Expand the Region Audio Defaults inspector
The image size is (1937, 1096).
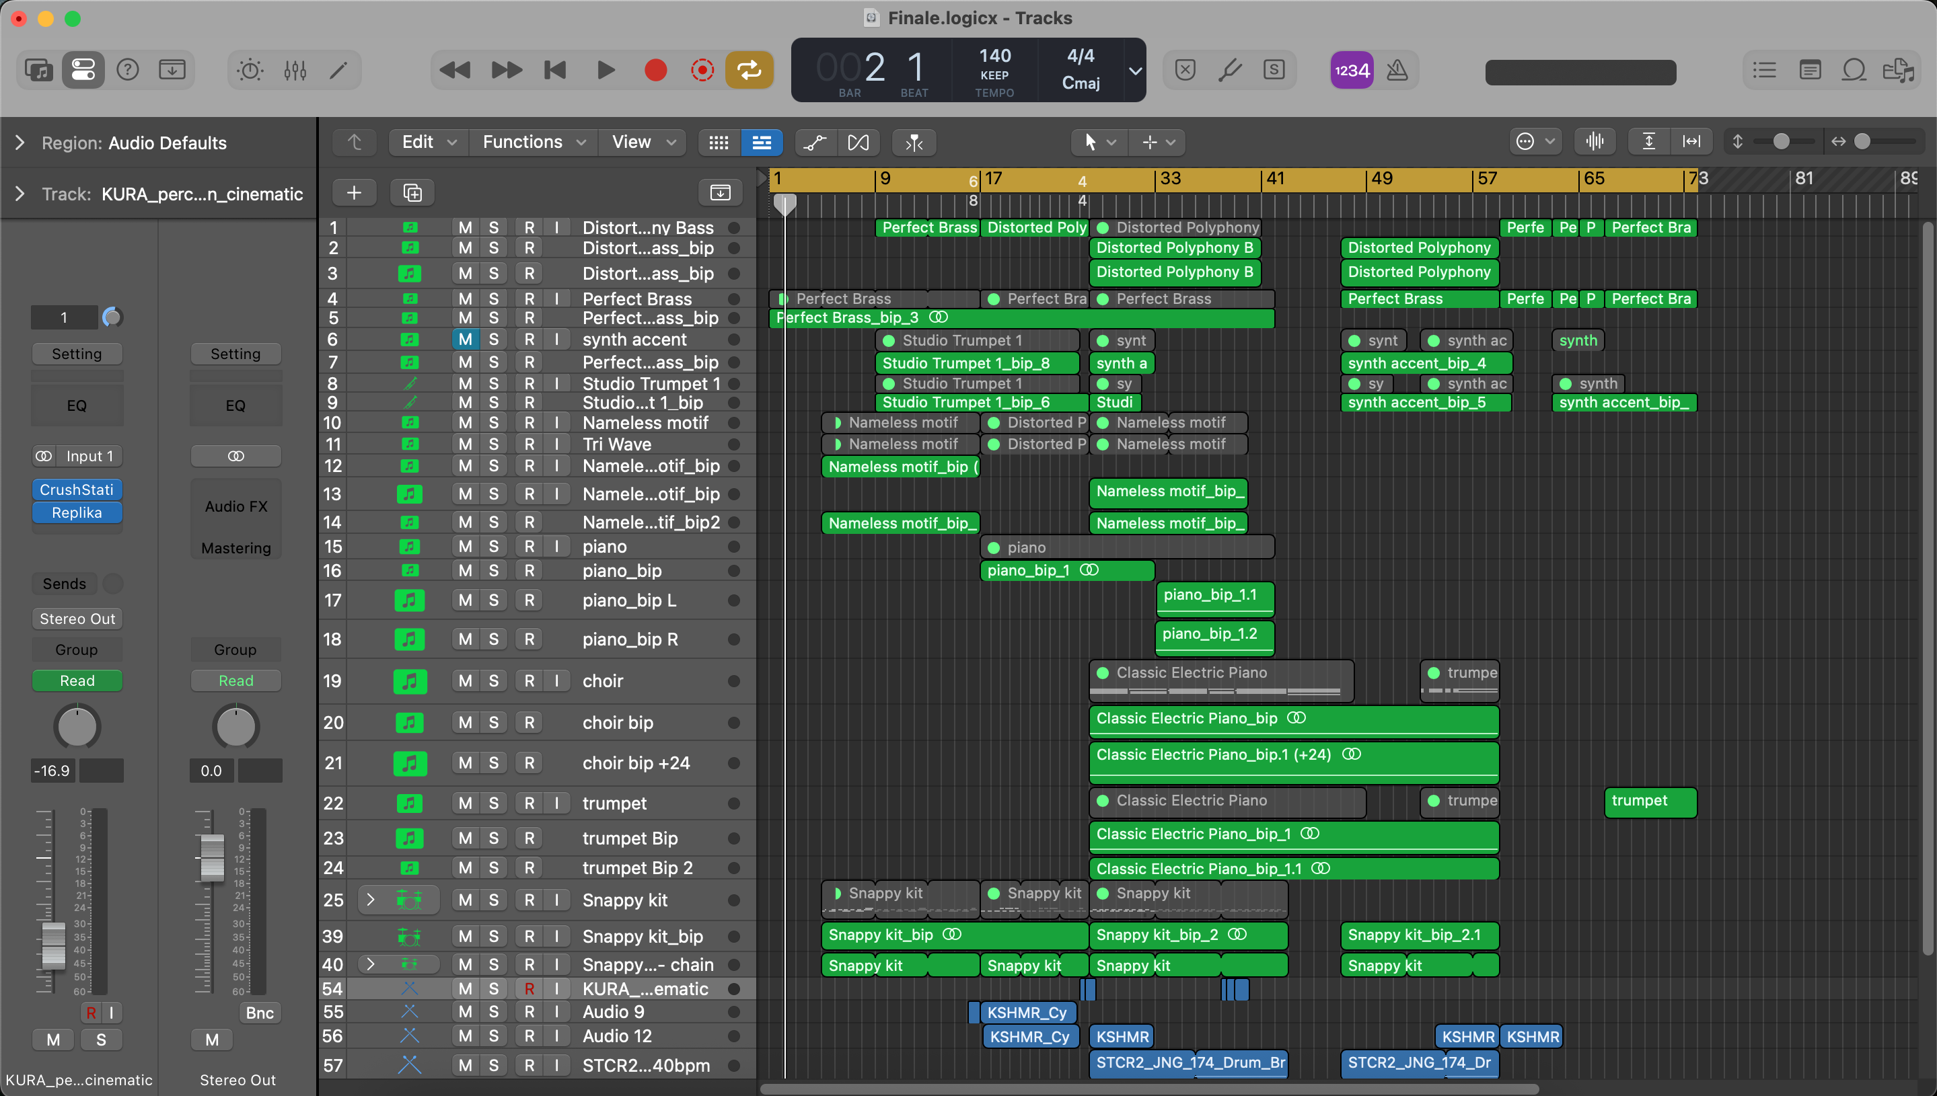tap(20, 143)
